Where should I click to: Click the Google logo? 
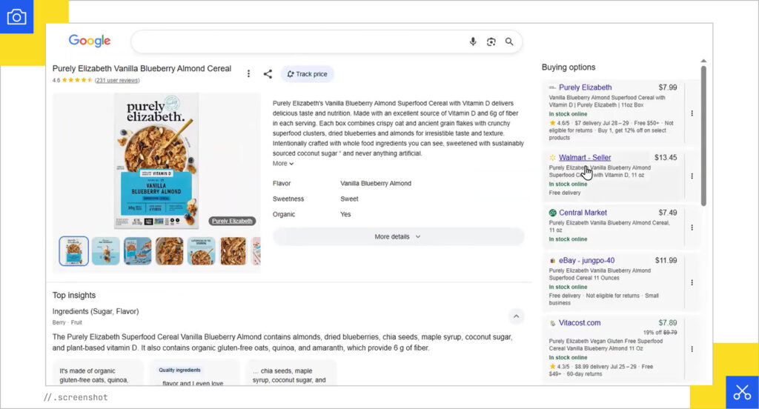click(x=90, y=41)
